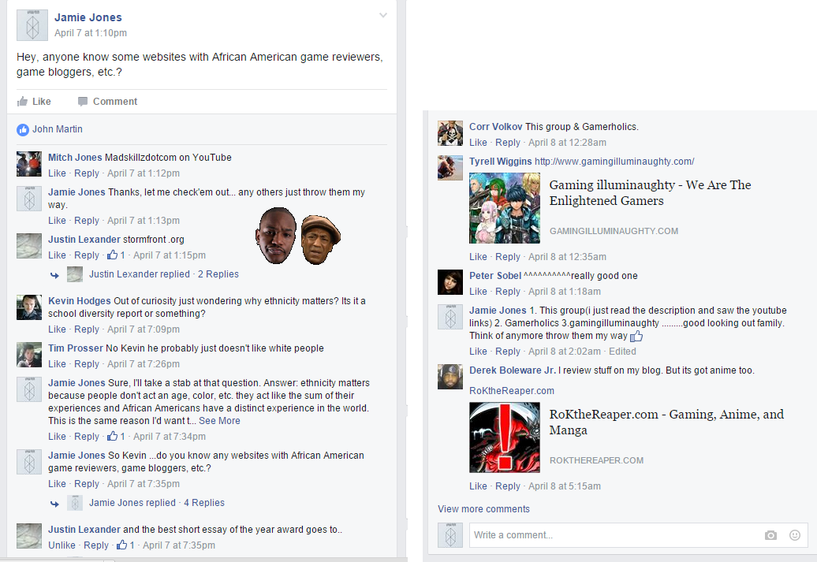The width and height of the screenshot is (817, 562).
Task: Expand Justin Lexander's 2 Replies thread
Action: pyautogui.click(x=218, y=274)
